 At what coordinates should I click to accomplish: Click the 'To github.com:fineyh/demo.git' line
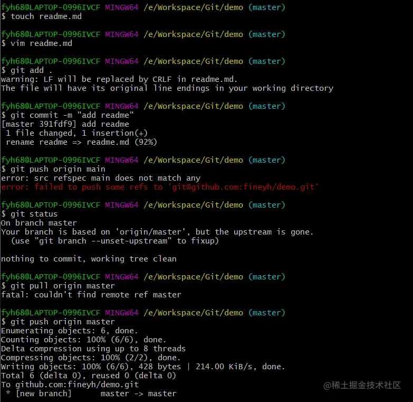pos(70,385)
